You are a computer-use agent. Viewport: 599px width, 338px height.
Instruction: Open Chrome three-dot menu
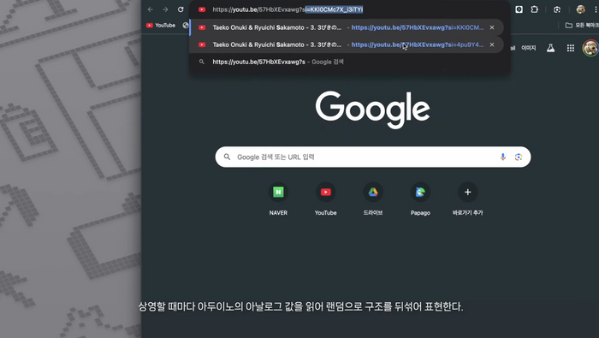596,9
